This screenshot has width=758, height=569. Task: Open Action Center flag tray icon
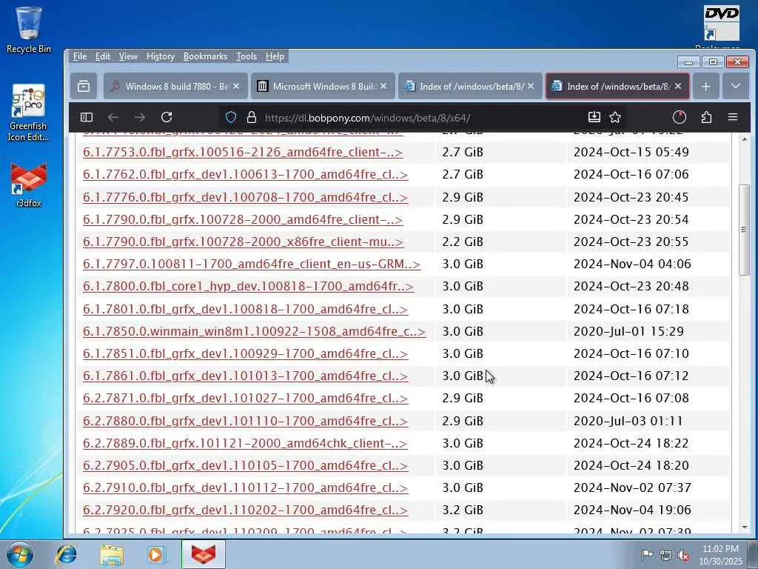647,555
